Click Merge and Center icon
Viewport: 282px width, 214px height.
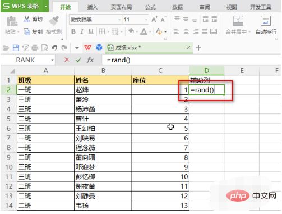pyautogui.click(x=238, y=21)
